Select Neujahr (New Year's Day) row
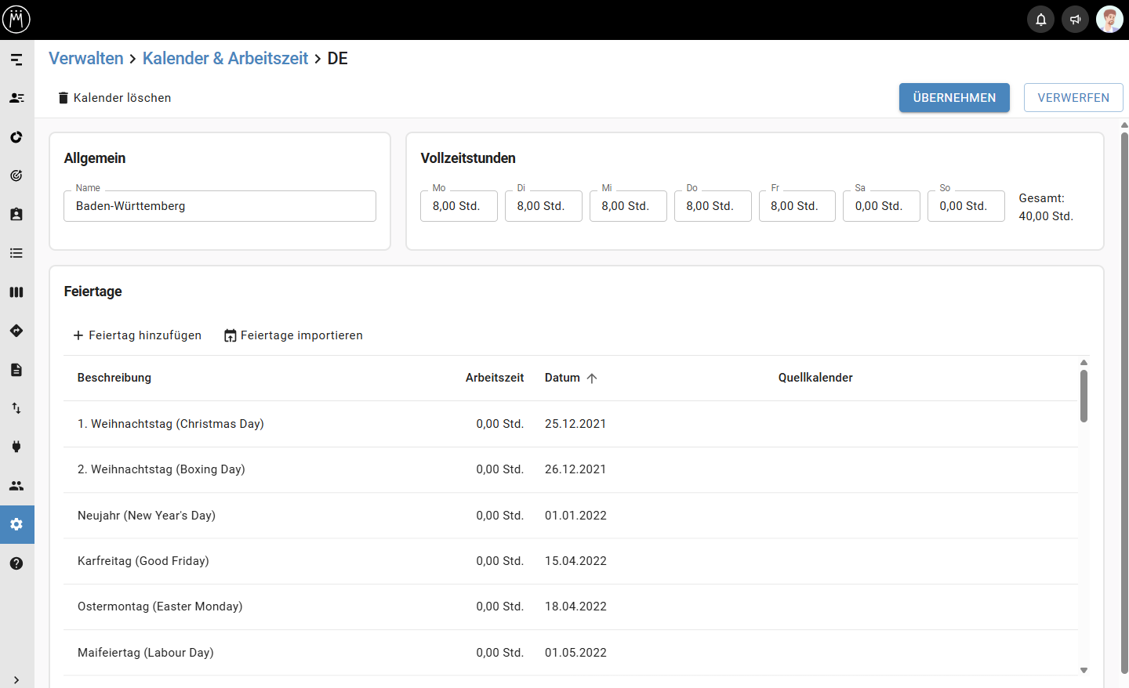This screenshot has height=688, width=1129. pos(571,516)
